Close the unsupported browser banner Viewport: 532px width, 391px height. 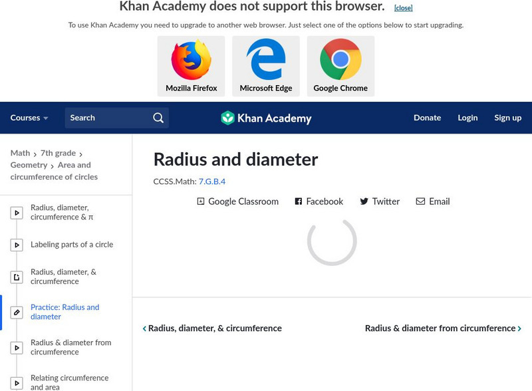click(403, 8)
